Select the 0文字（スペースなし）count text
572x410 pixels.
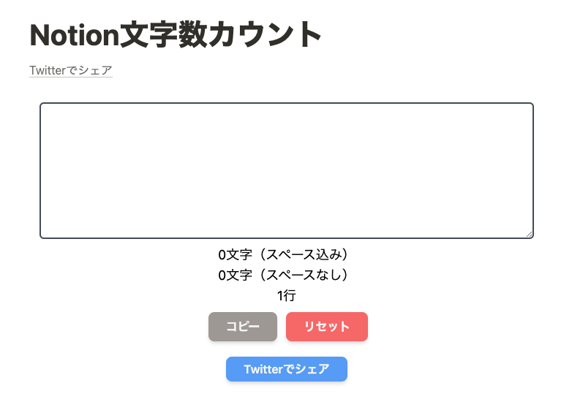point(286,275)
